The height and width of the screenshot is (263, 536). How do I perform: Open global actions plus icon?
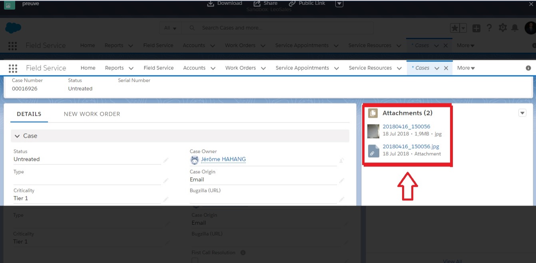tap(476, 28)
